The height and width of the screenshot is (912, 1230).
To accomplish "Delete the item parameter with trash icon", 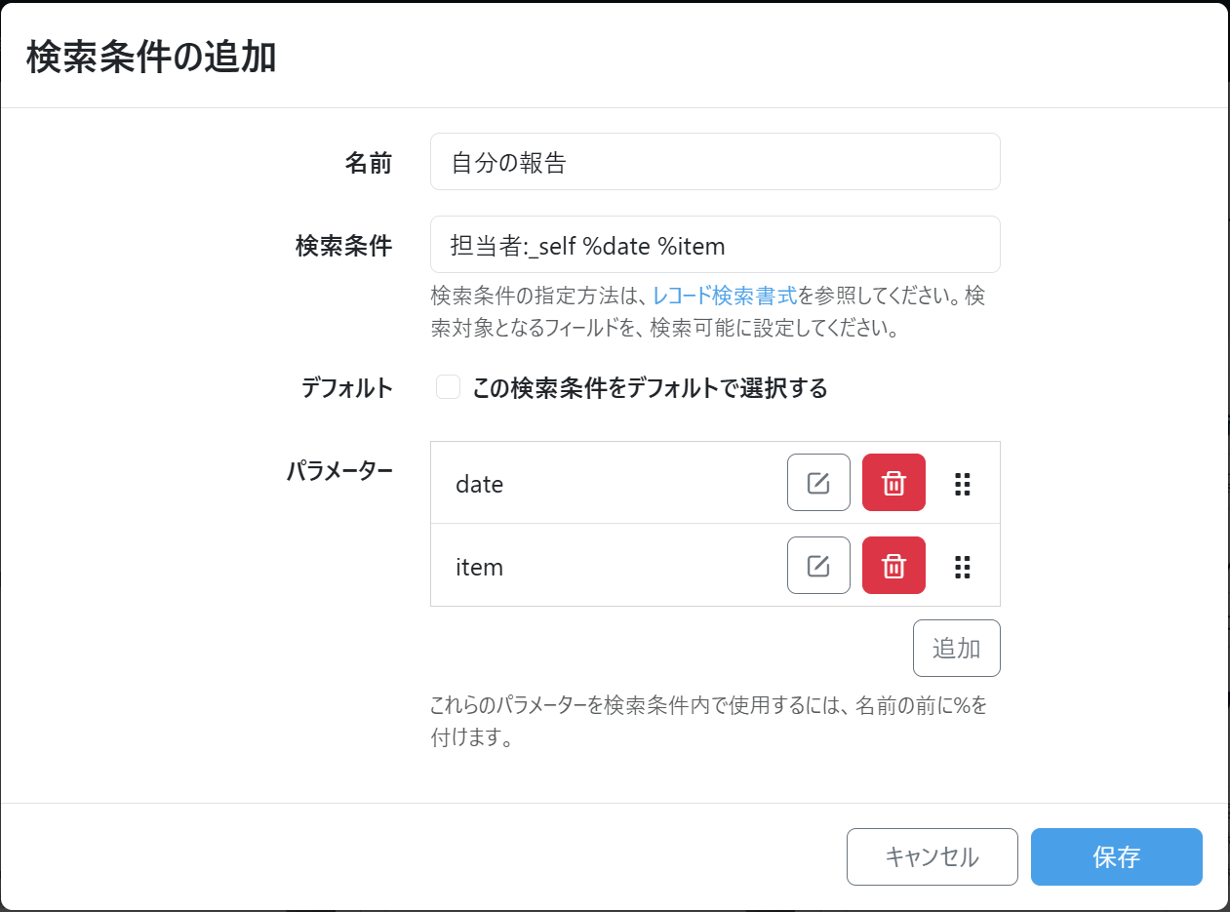I will pos(893,566).
